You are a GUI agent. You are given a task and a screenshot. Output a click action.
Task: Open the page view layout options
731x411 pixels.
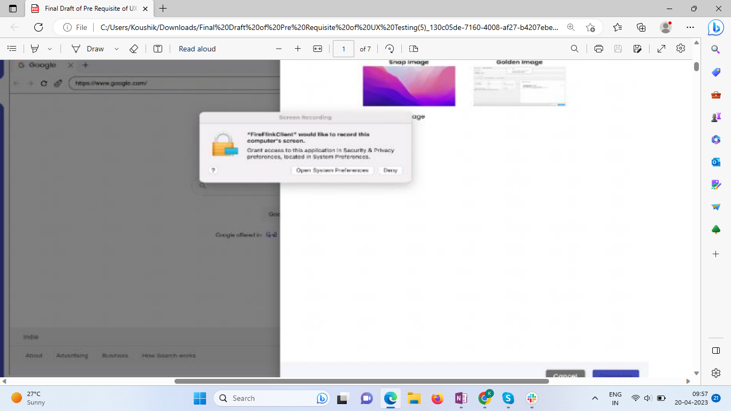point(413,49)
